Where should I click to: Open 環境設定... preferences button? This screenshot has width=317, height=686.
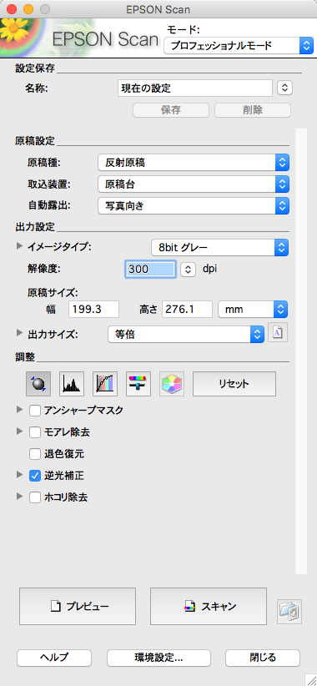point(158,658)
